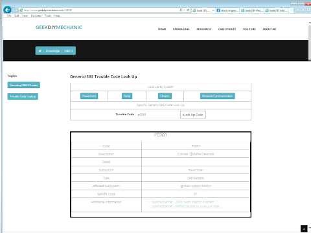311x233 pixels.
Task: Open the Trouble Code Lookup topic
Action: 23,96
